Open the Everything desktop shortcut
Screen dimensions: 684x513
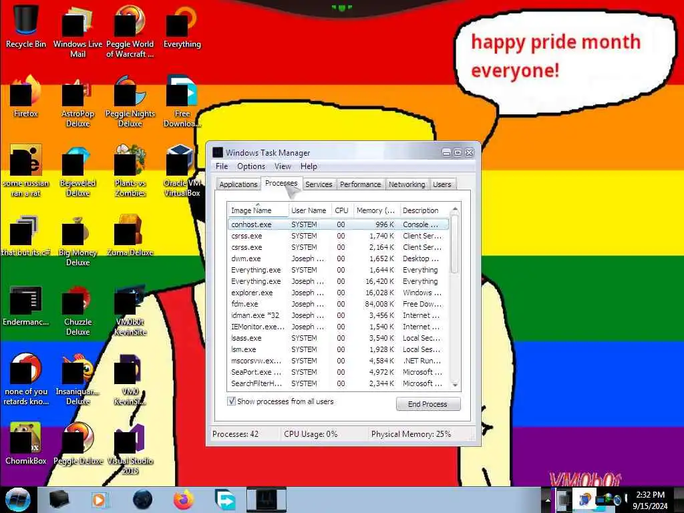(182, 27)
